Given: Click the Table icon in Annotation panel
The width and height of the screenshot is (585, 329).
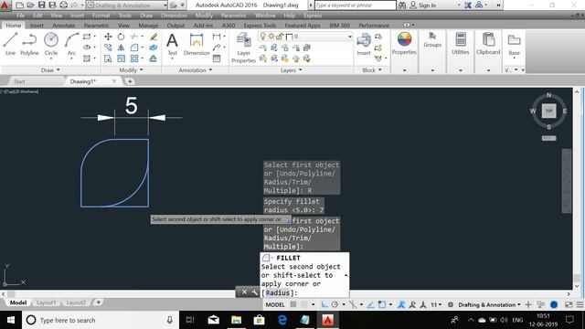Looking at the screenshot, I should click(217, 58).
